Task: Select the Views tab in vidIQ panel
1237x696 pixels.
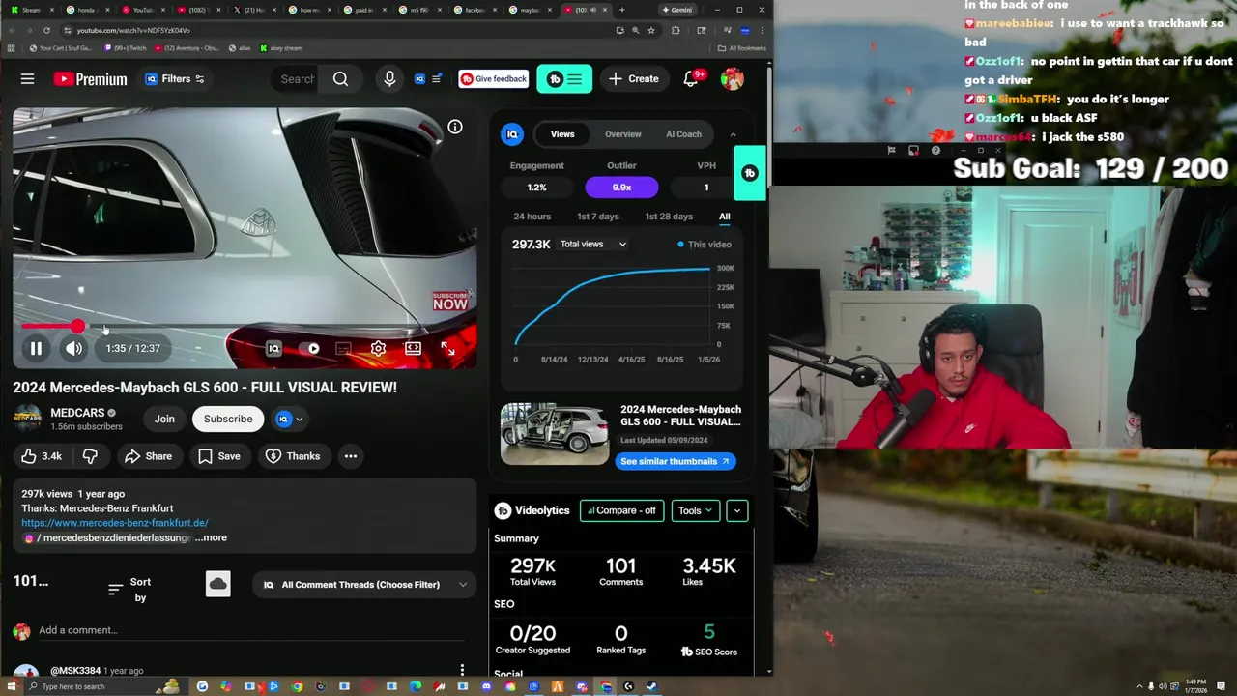Action: coord(562,134)
